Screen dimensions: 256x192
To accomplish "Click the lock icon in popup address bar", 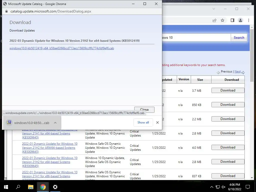I will (6, 11).
